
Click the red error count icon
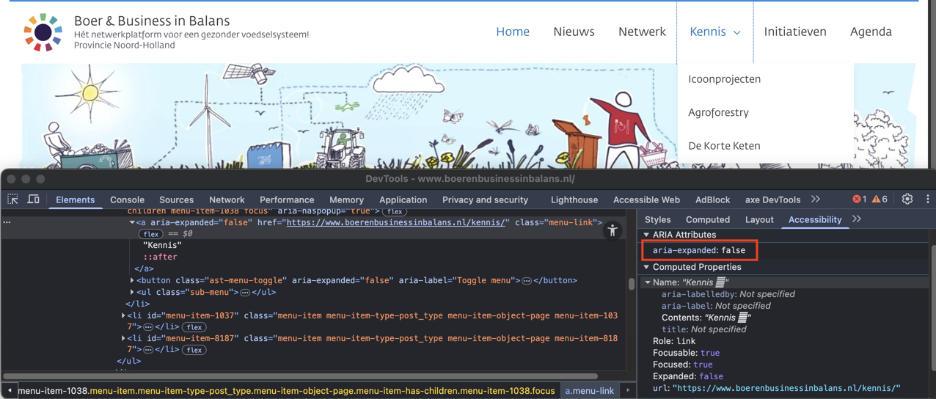859,199
